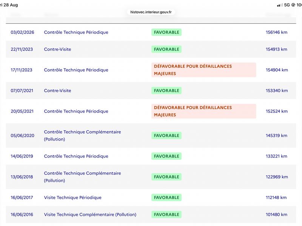Click the FAVORABLE badge for 07/07/2021
Screen dimensions: 302x226
(166, 90)
